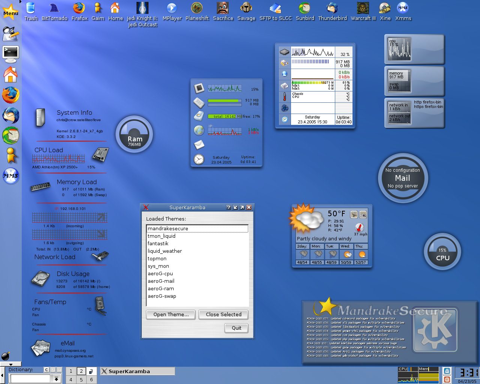Open the Savage desktop icon
Viewport: 480px width, 384px height.
246,12
